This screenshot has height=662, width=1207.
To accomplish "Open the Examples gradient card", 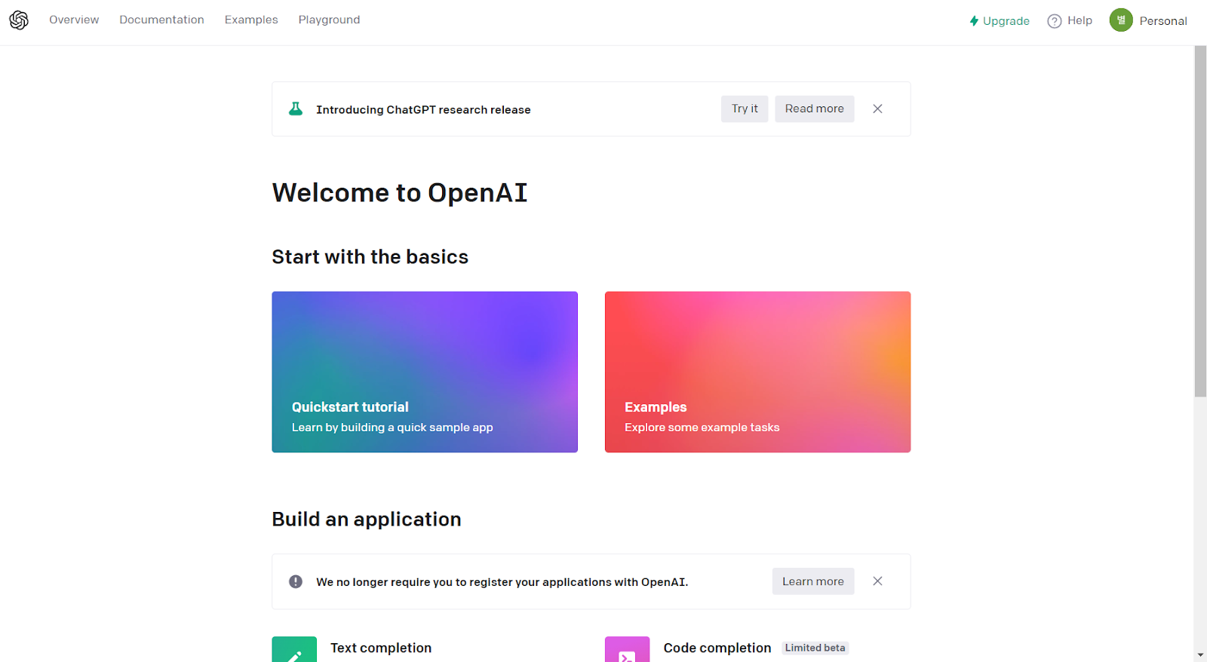I will [x=757, y=372].
